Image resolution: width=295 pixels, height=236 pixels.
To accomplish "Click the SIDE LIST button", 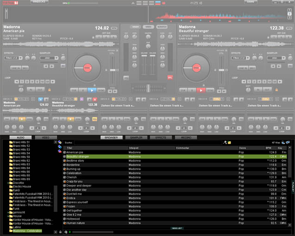I will (177, 228).
